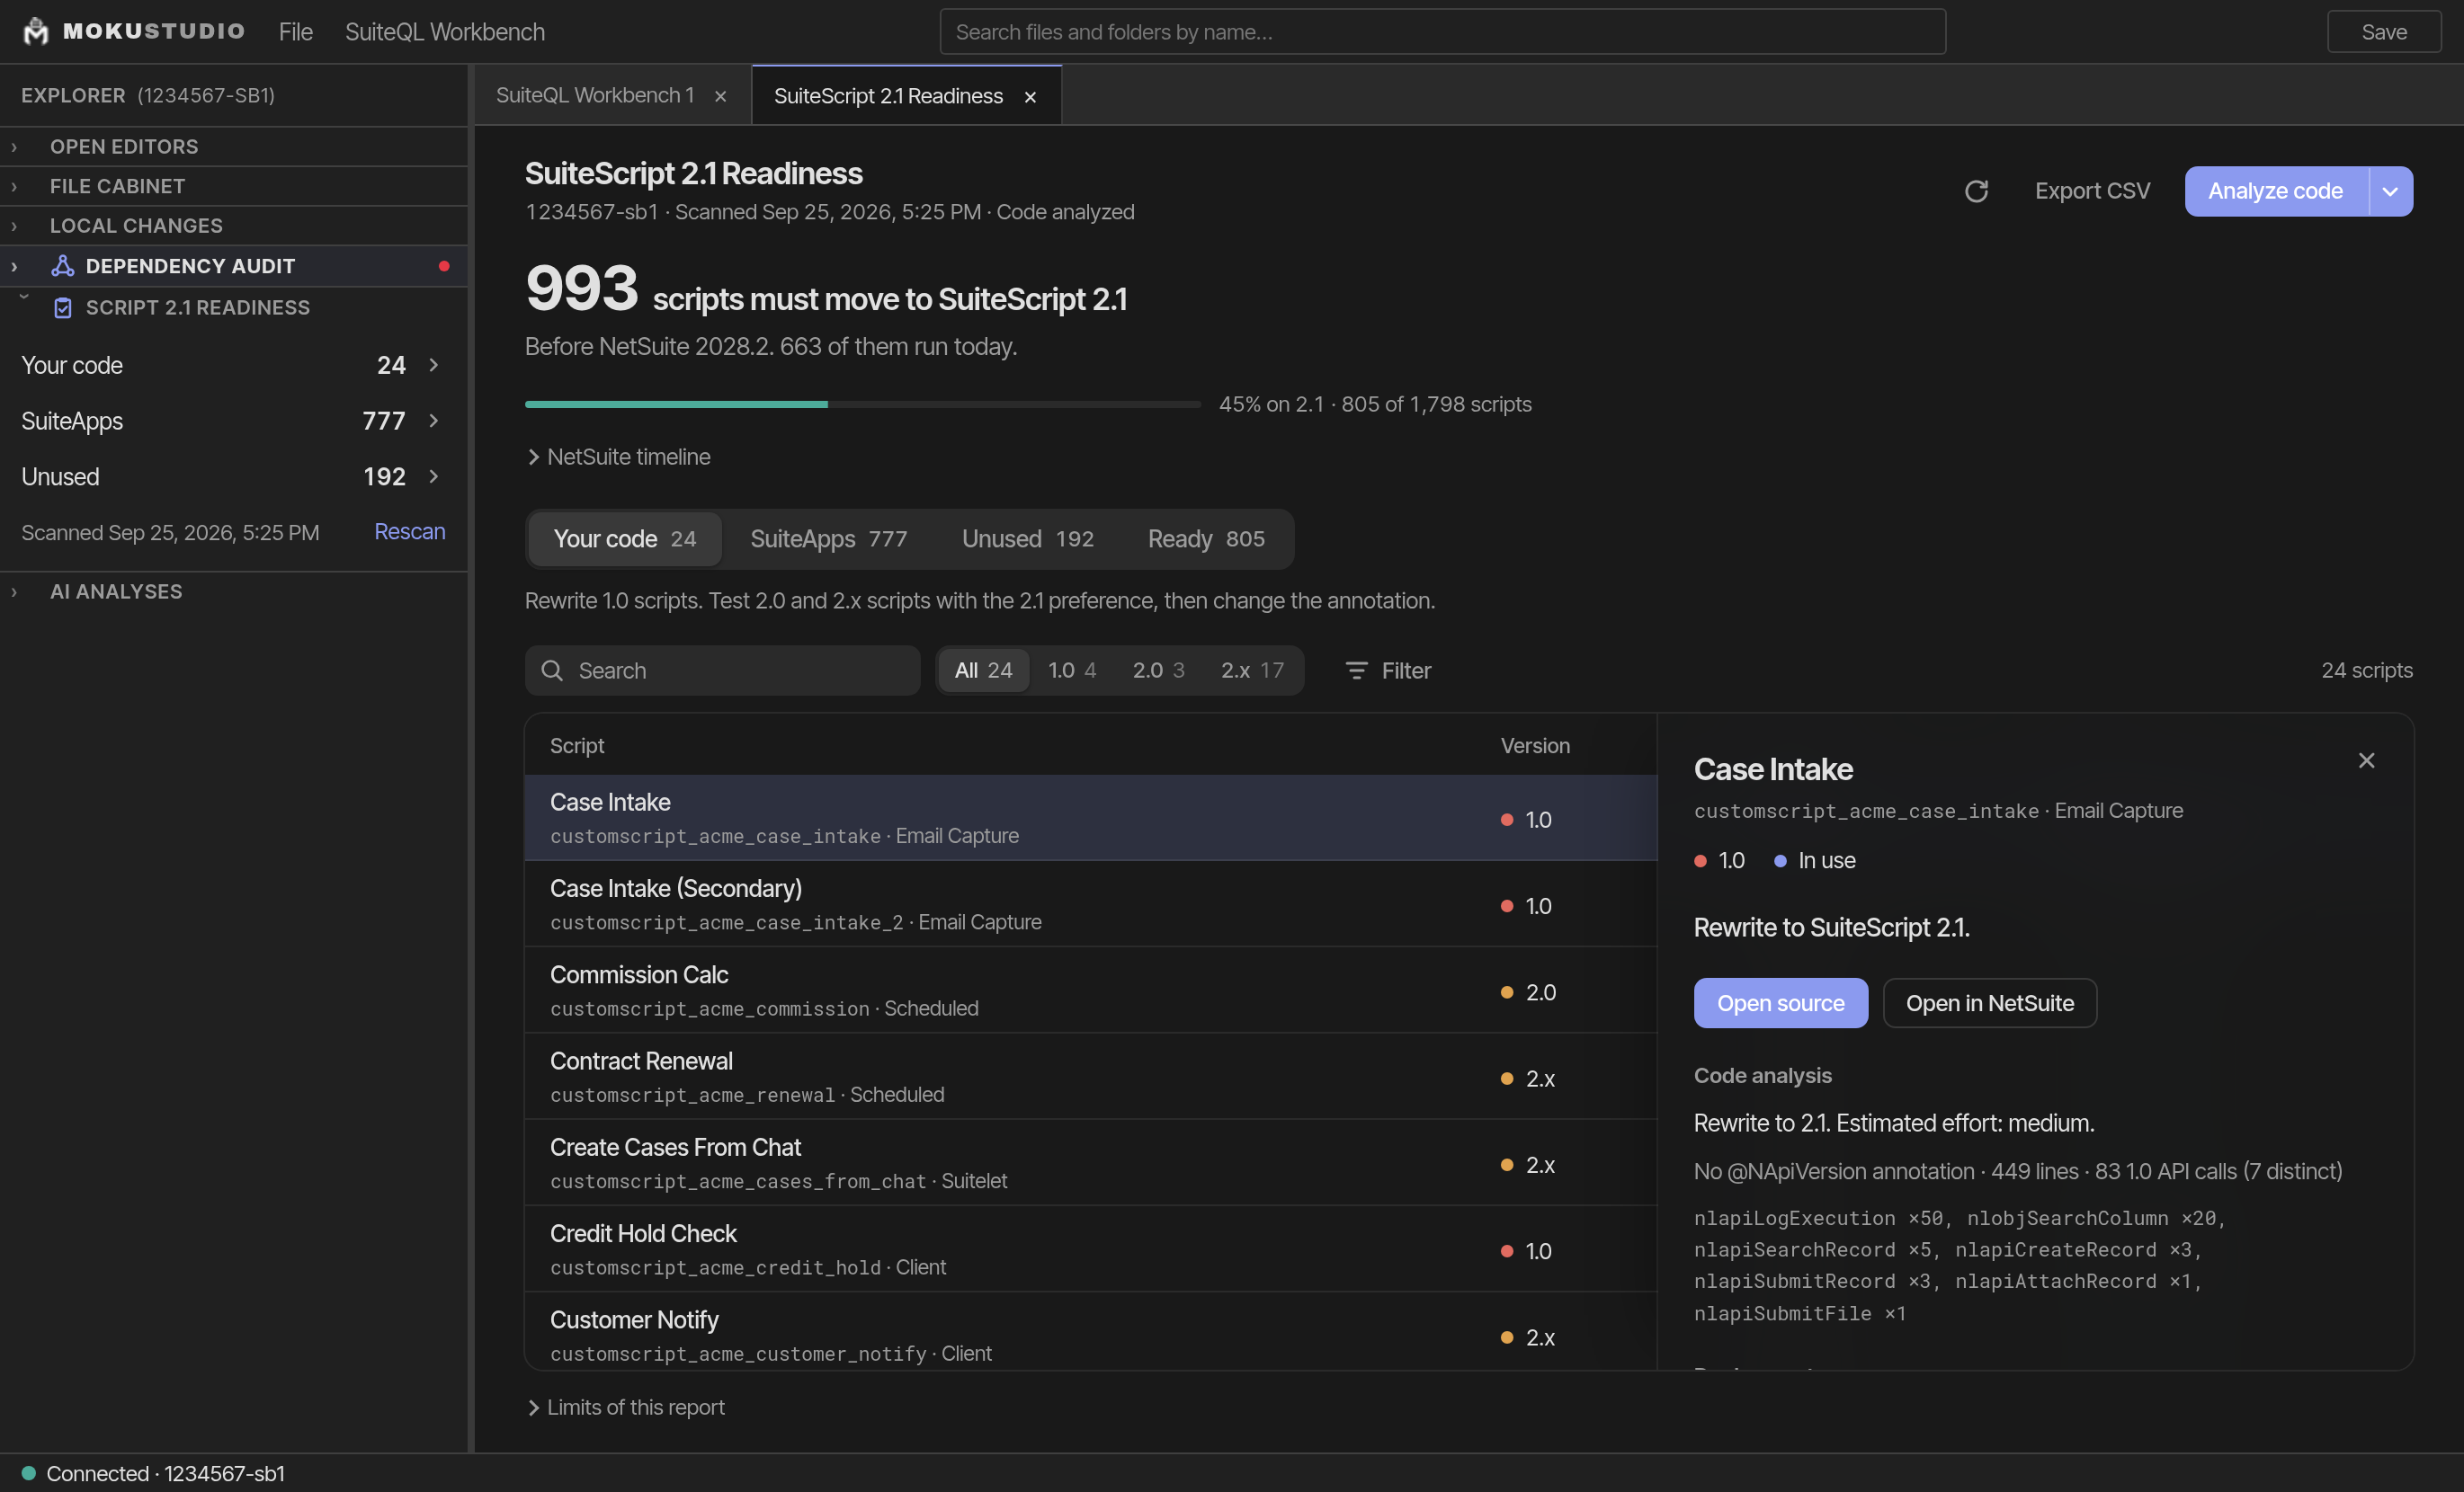The width and height of the screenshot is (2464, 1492).
Task: Expand the NetSuite timeline disclosure
Action: click(x=618, y=457)
